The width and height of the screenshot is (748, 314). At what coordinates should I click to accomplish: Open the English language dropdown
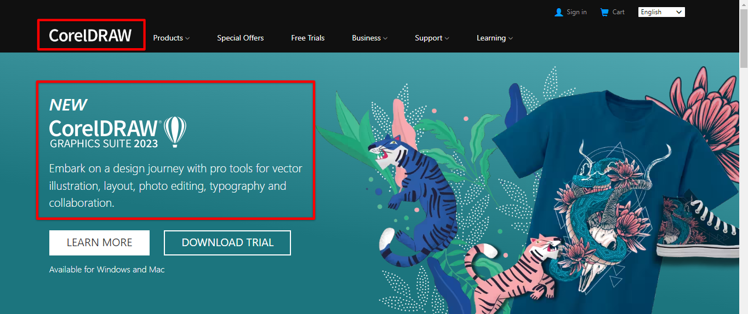(661, 12)
